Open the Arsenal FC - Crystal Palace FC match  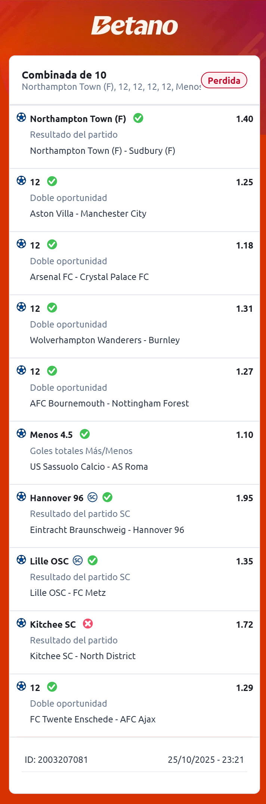pyautogui.click(x=89, y=277)
